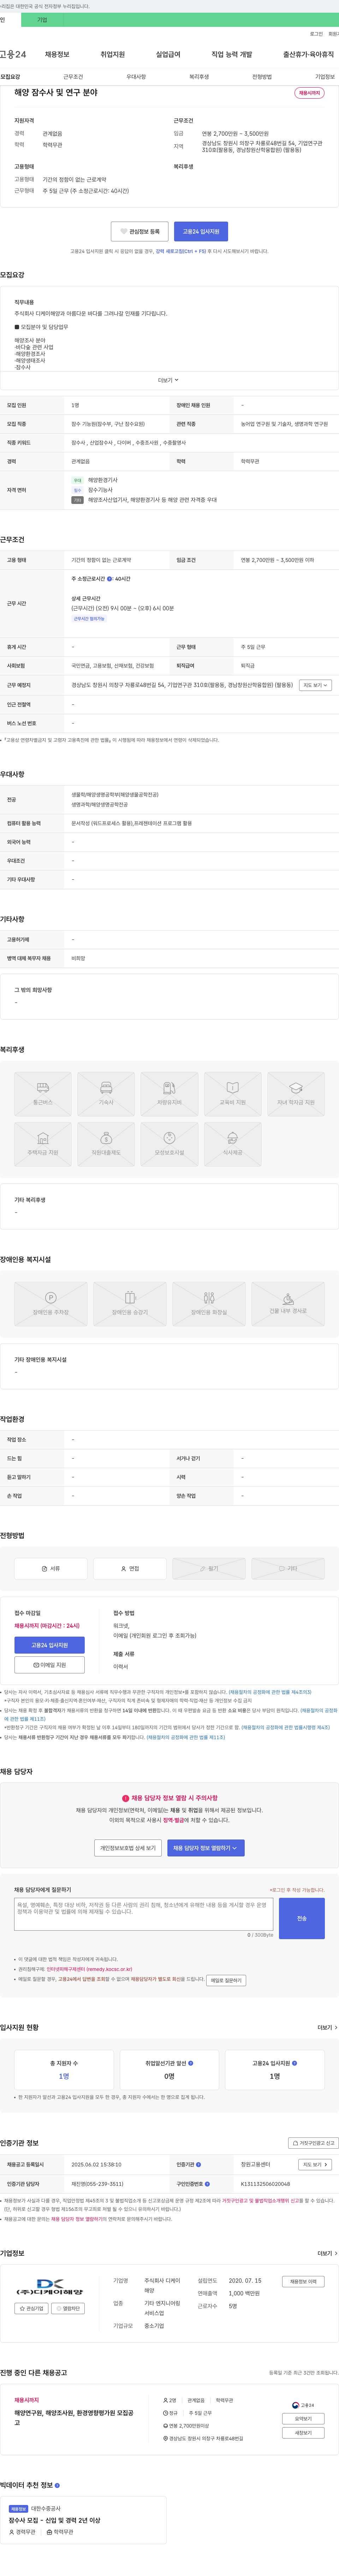Screen dimensions: 339x2576
Task: Add posting to favorites with 관심정보 등록
Action: [139, 231]
